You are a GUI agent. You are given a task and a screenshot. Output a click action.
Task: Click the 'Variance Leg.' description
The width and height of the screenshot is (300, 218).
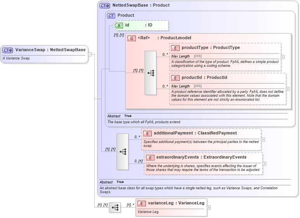tap(148, 212)
